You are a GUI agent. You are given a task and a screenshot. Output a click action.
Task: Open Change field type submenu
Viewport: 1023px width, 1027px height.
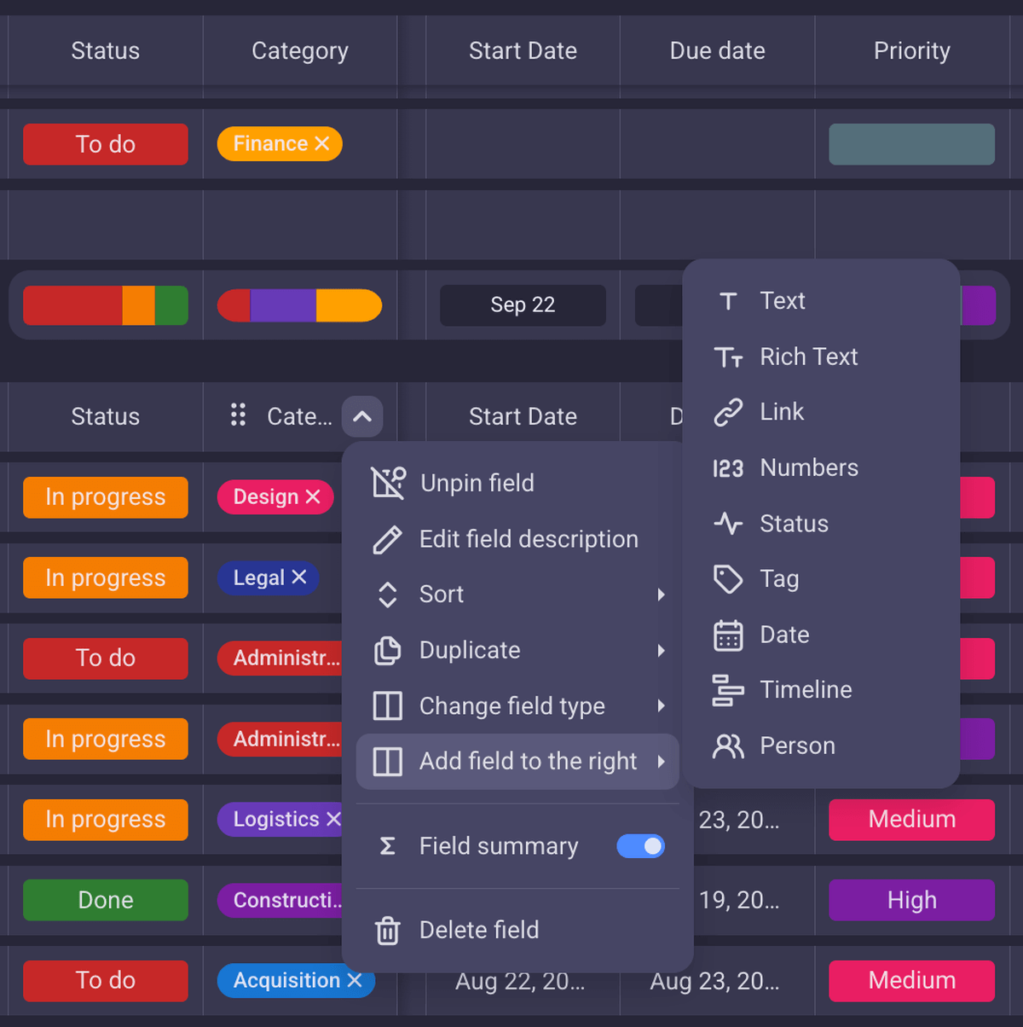661,705
